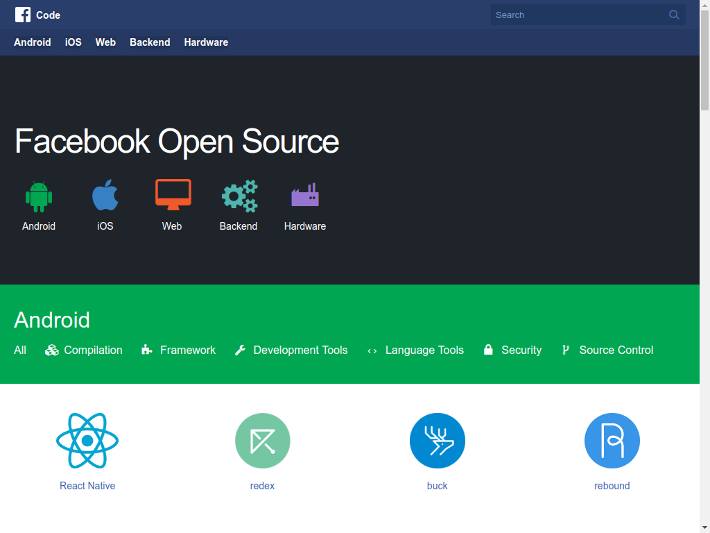Click the search magnifier icon
The width and height of the screenshot is (710, 533).
(x=674, y=15)
